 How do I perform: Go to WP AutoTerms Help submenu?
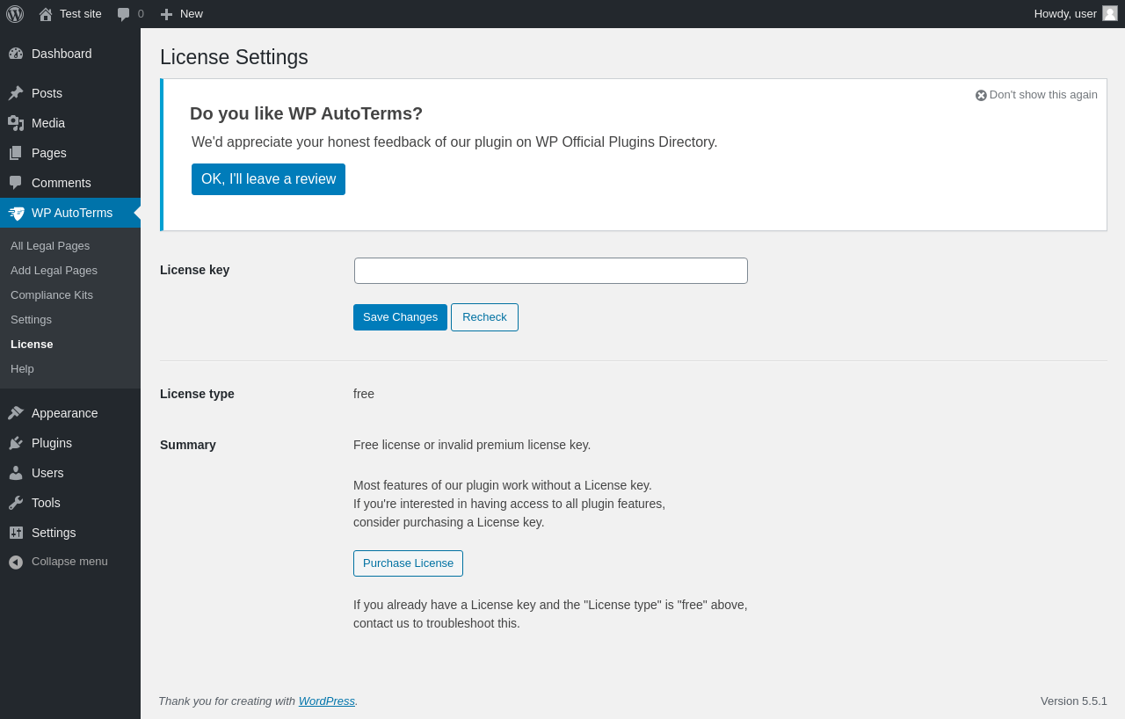[x=22, y=369]
